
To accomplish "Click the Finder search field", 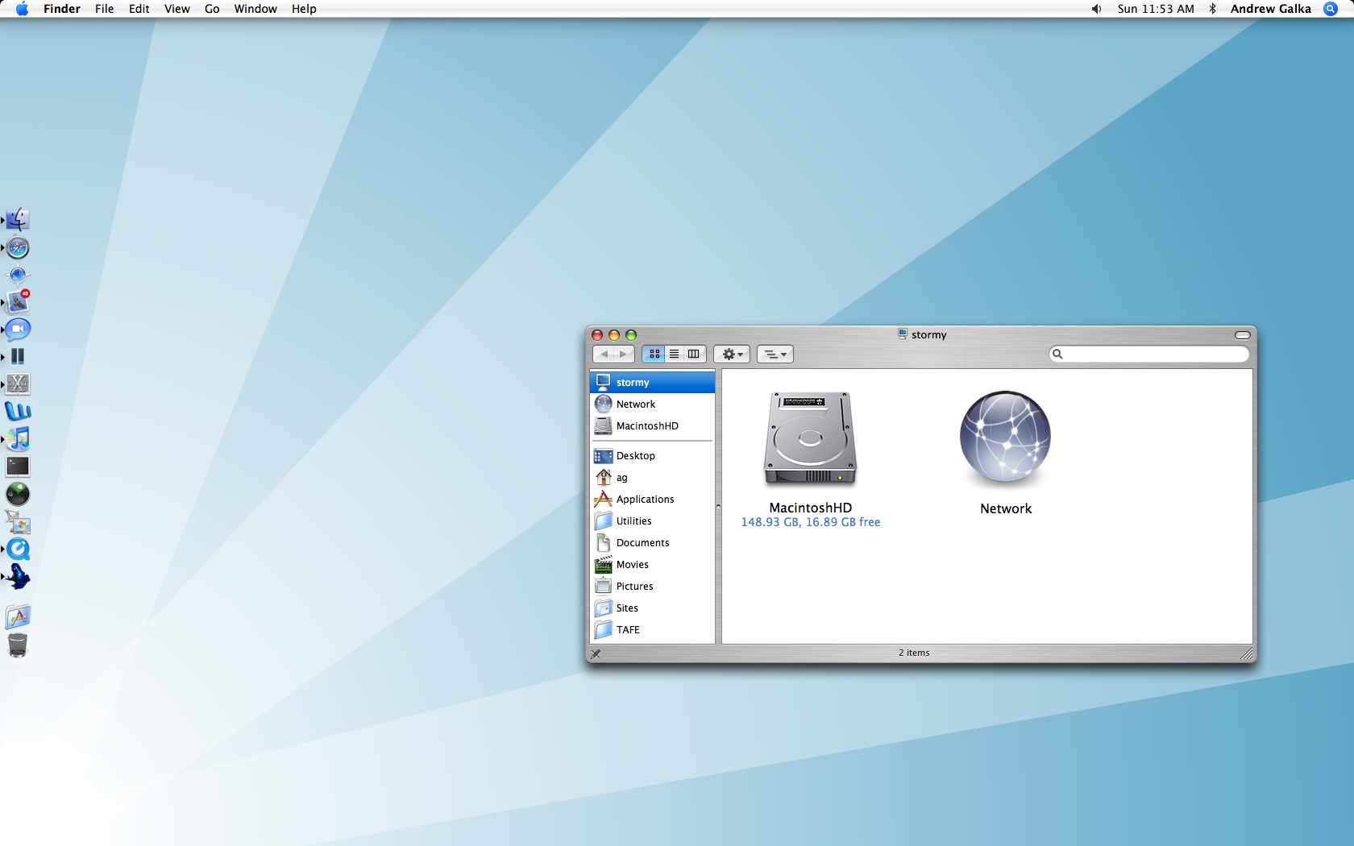I will [x=1149, y=354].
